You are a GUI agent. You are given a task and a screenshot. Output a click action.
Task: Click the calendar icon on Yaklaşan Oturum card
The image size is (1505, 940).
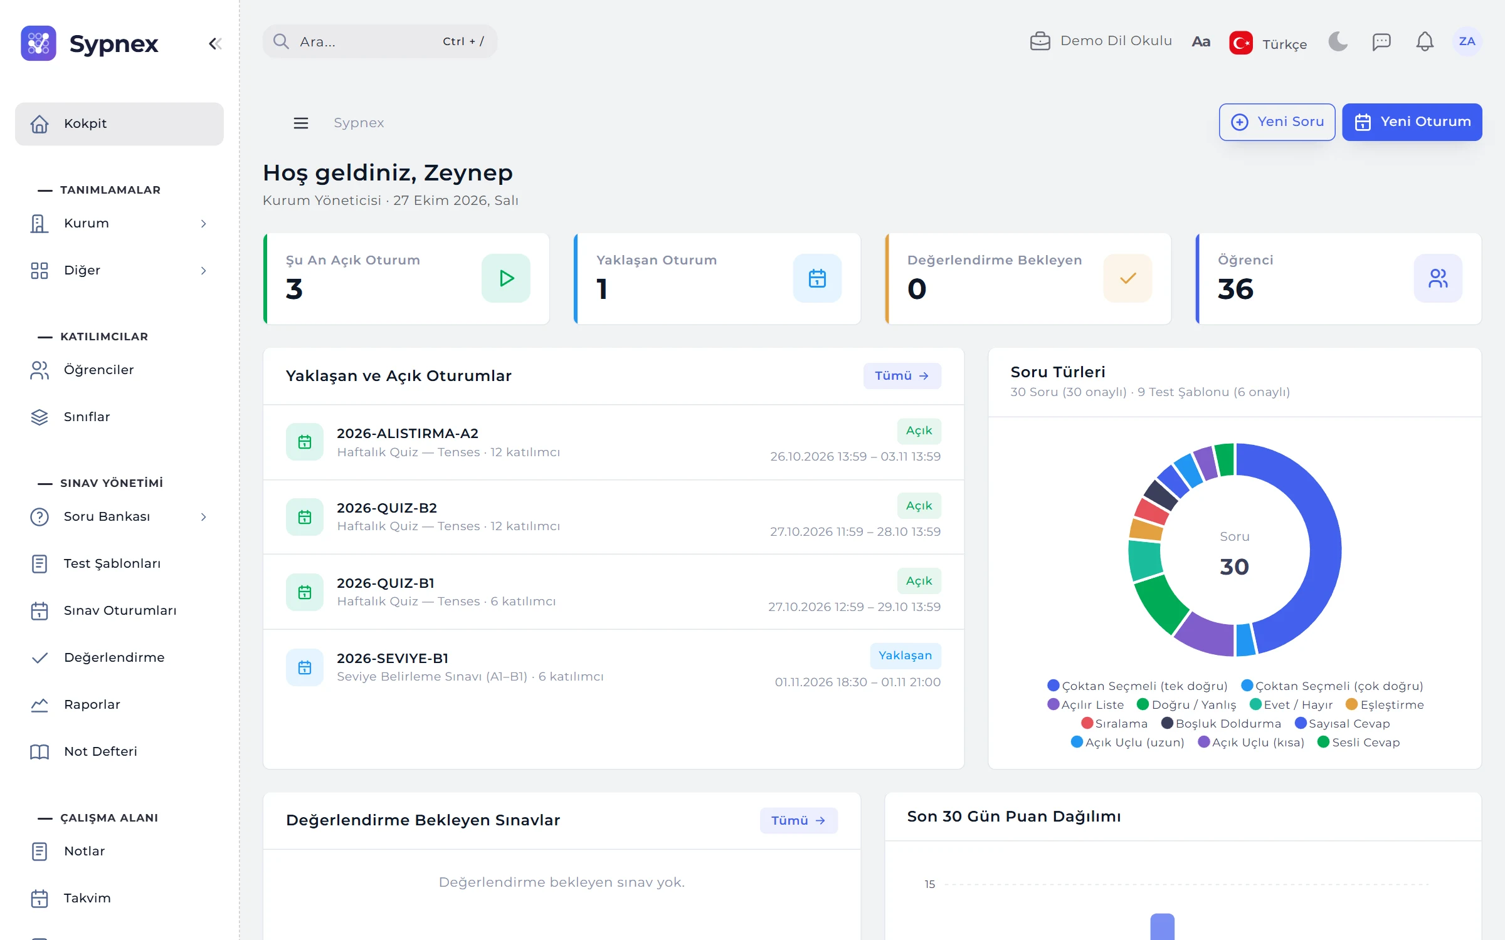coord(817,278)
